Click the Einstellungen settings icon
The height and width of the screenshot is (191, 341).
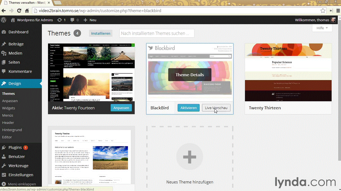tap(4, 175)
